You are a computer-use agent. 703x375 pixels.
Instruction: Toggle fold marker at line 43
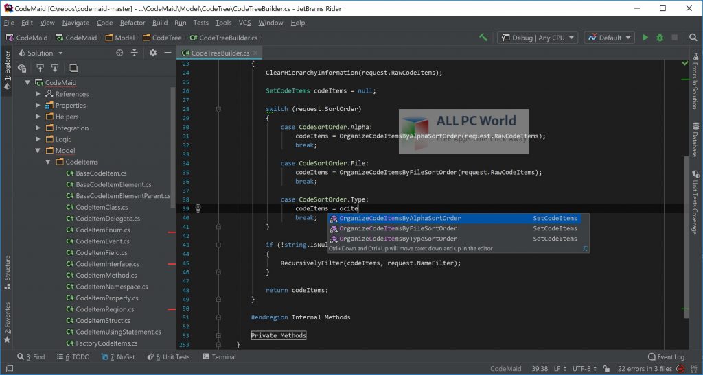click(x=218, y=245)
